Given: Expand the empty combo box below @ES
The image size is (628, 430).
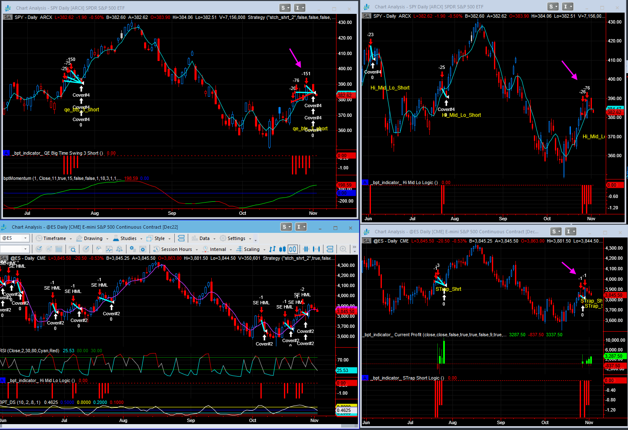Looking at the screenshot, I should 25,249.
